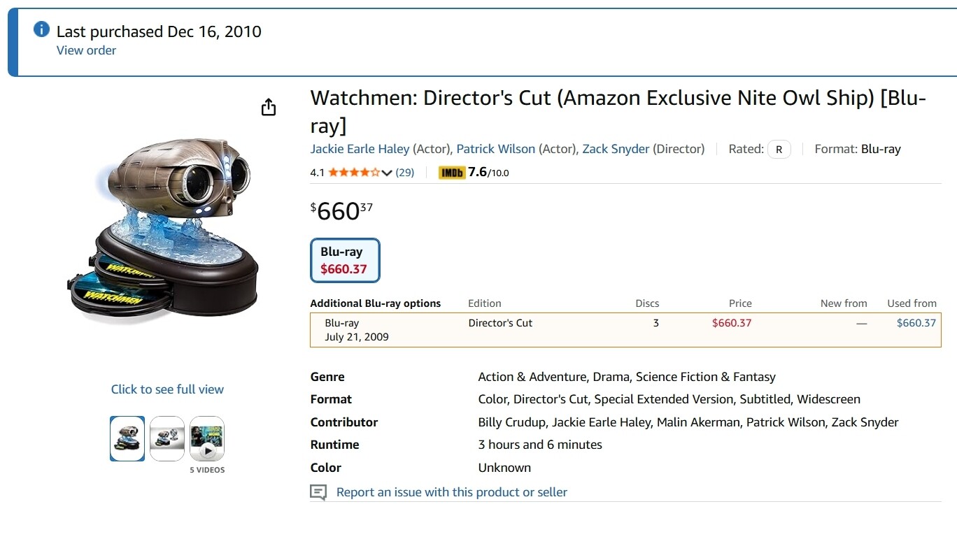Image resolution: width=957 pixels, height=539 pixels.
Task: Click Report an issue with this product
Action: pos(451,492)
